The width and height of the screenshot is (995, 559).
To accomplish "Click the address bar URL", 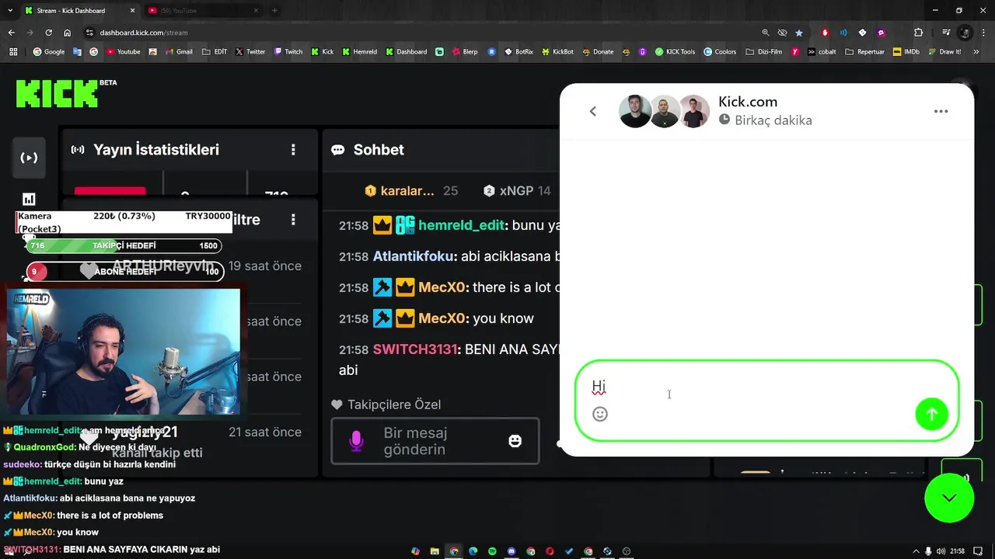I will [144, 33].
